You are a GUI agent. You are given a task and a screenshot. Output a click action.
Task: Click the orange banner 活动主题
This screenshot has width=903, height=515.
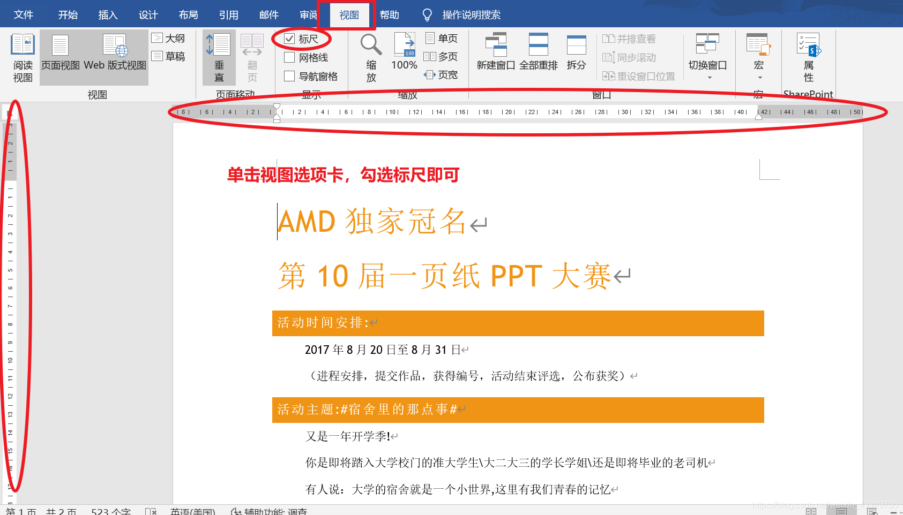(x=518, y=410)
